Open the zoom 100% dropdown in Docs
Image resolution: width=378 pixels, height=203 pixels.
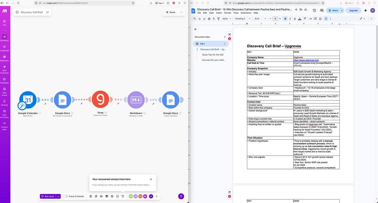(226, 18)
